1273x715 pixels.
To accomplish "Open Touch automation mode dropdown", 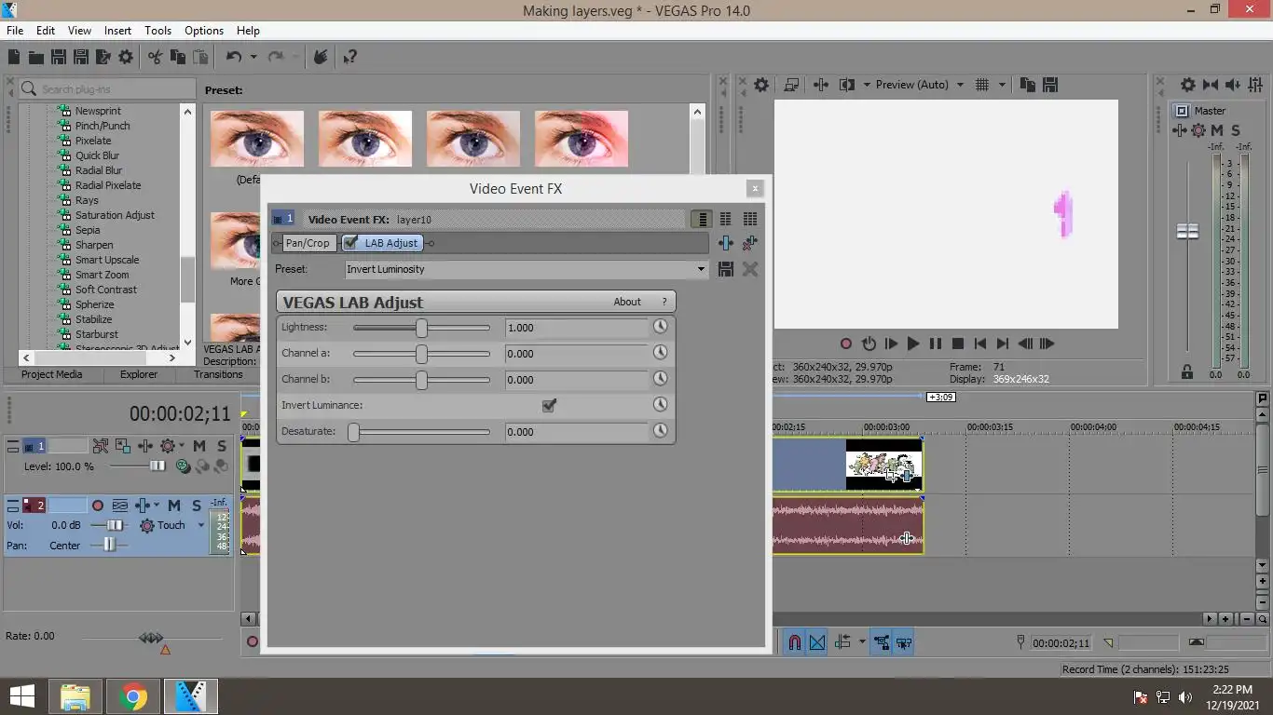I will pyautogui.click(x=200, y=525).
